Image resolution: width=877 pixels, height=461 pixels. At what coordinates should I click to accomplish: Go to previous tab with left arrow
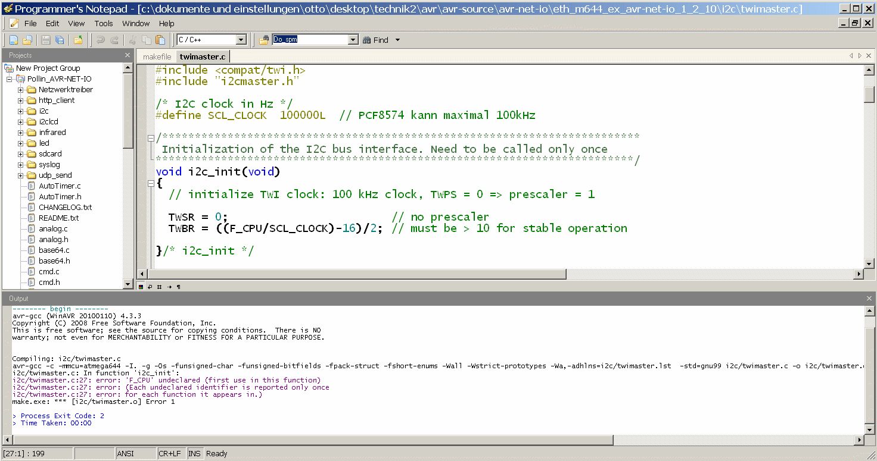pos(851,56)
